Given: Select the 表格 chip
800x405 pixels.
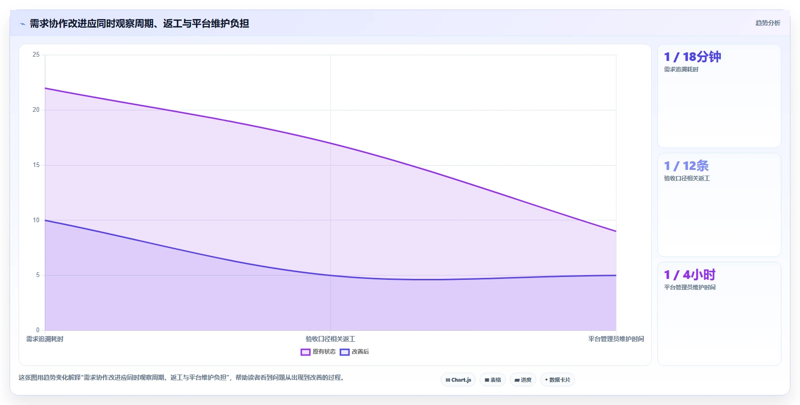Looking at the screenshot, I should point(493,380).
